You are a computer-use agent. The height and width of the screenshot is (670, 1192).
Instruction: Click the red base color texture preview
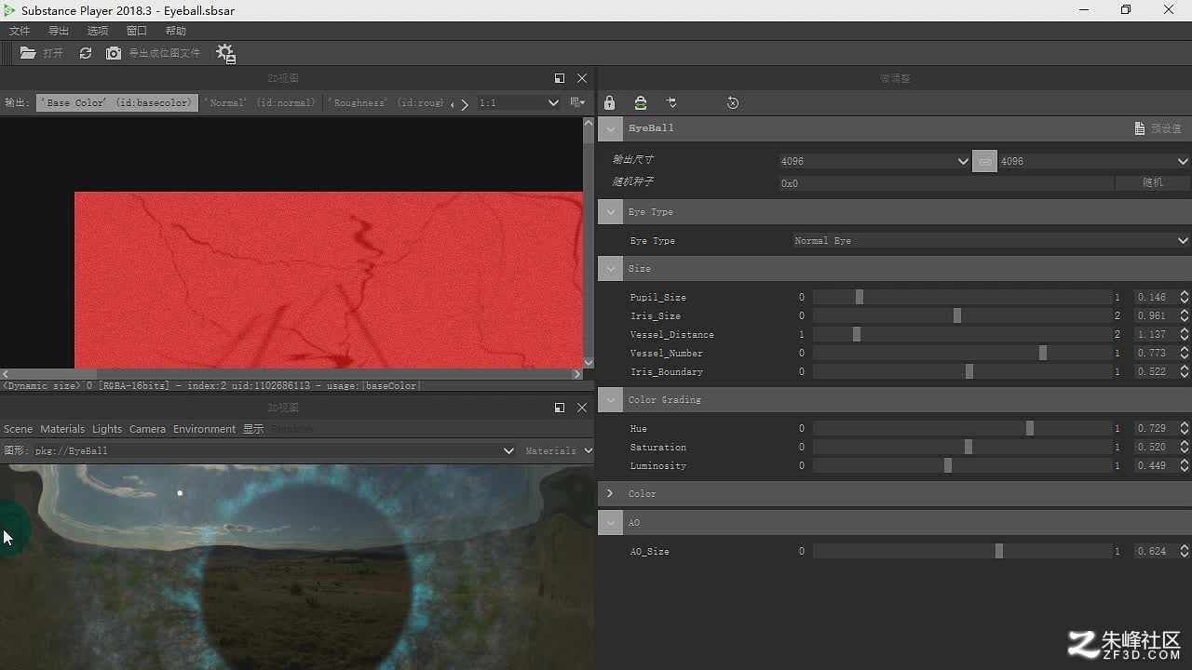coord(329,280)
